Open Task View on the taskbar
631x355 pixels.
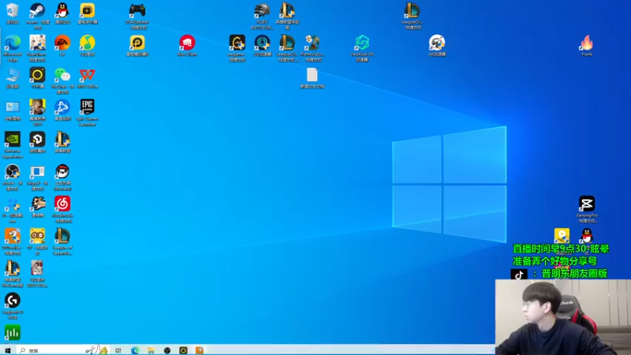pyautogui.click(x=118, y=350)
